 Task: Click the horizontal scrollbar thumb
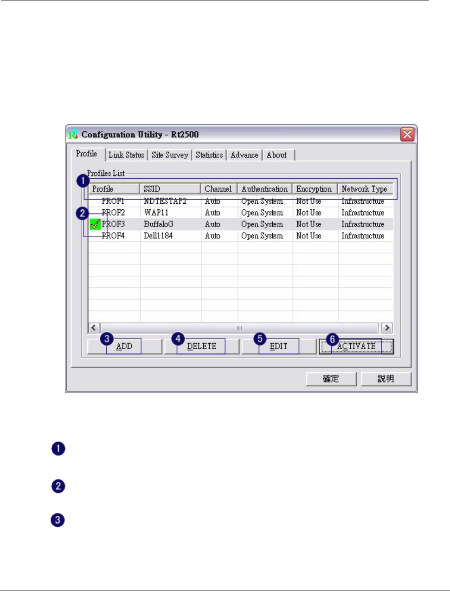coord(239,328)
